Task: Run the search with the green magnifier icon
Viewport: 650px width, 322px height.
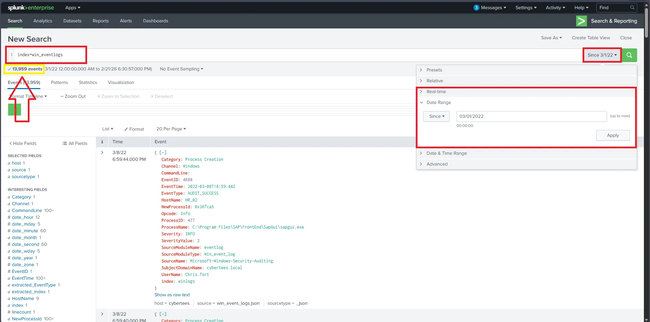Action: tap(629, 55)
